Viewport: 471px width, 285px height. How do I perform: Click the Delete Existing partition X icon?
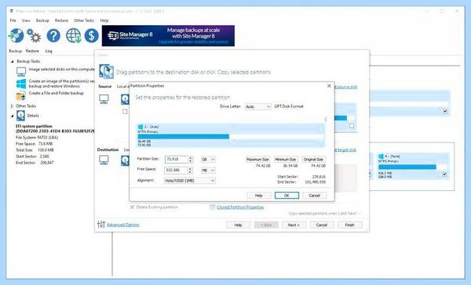[x=132, y=207]
